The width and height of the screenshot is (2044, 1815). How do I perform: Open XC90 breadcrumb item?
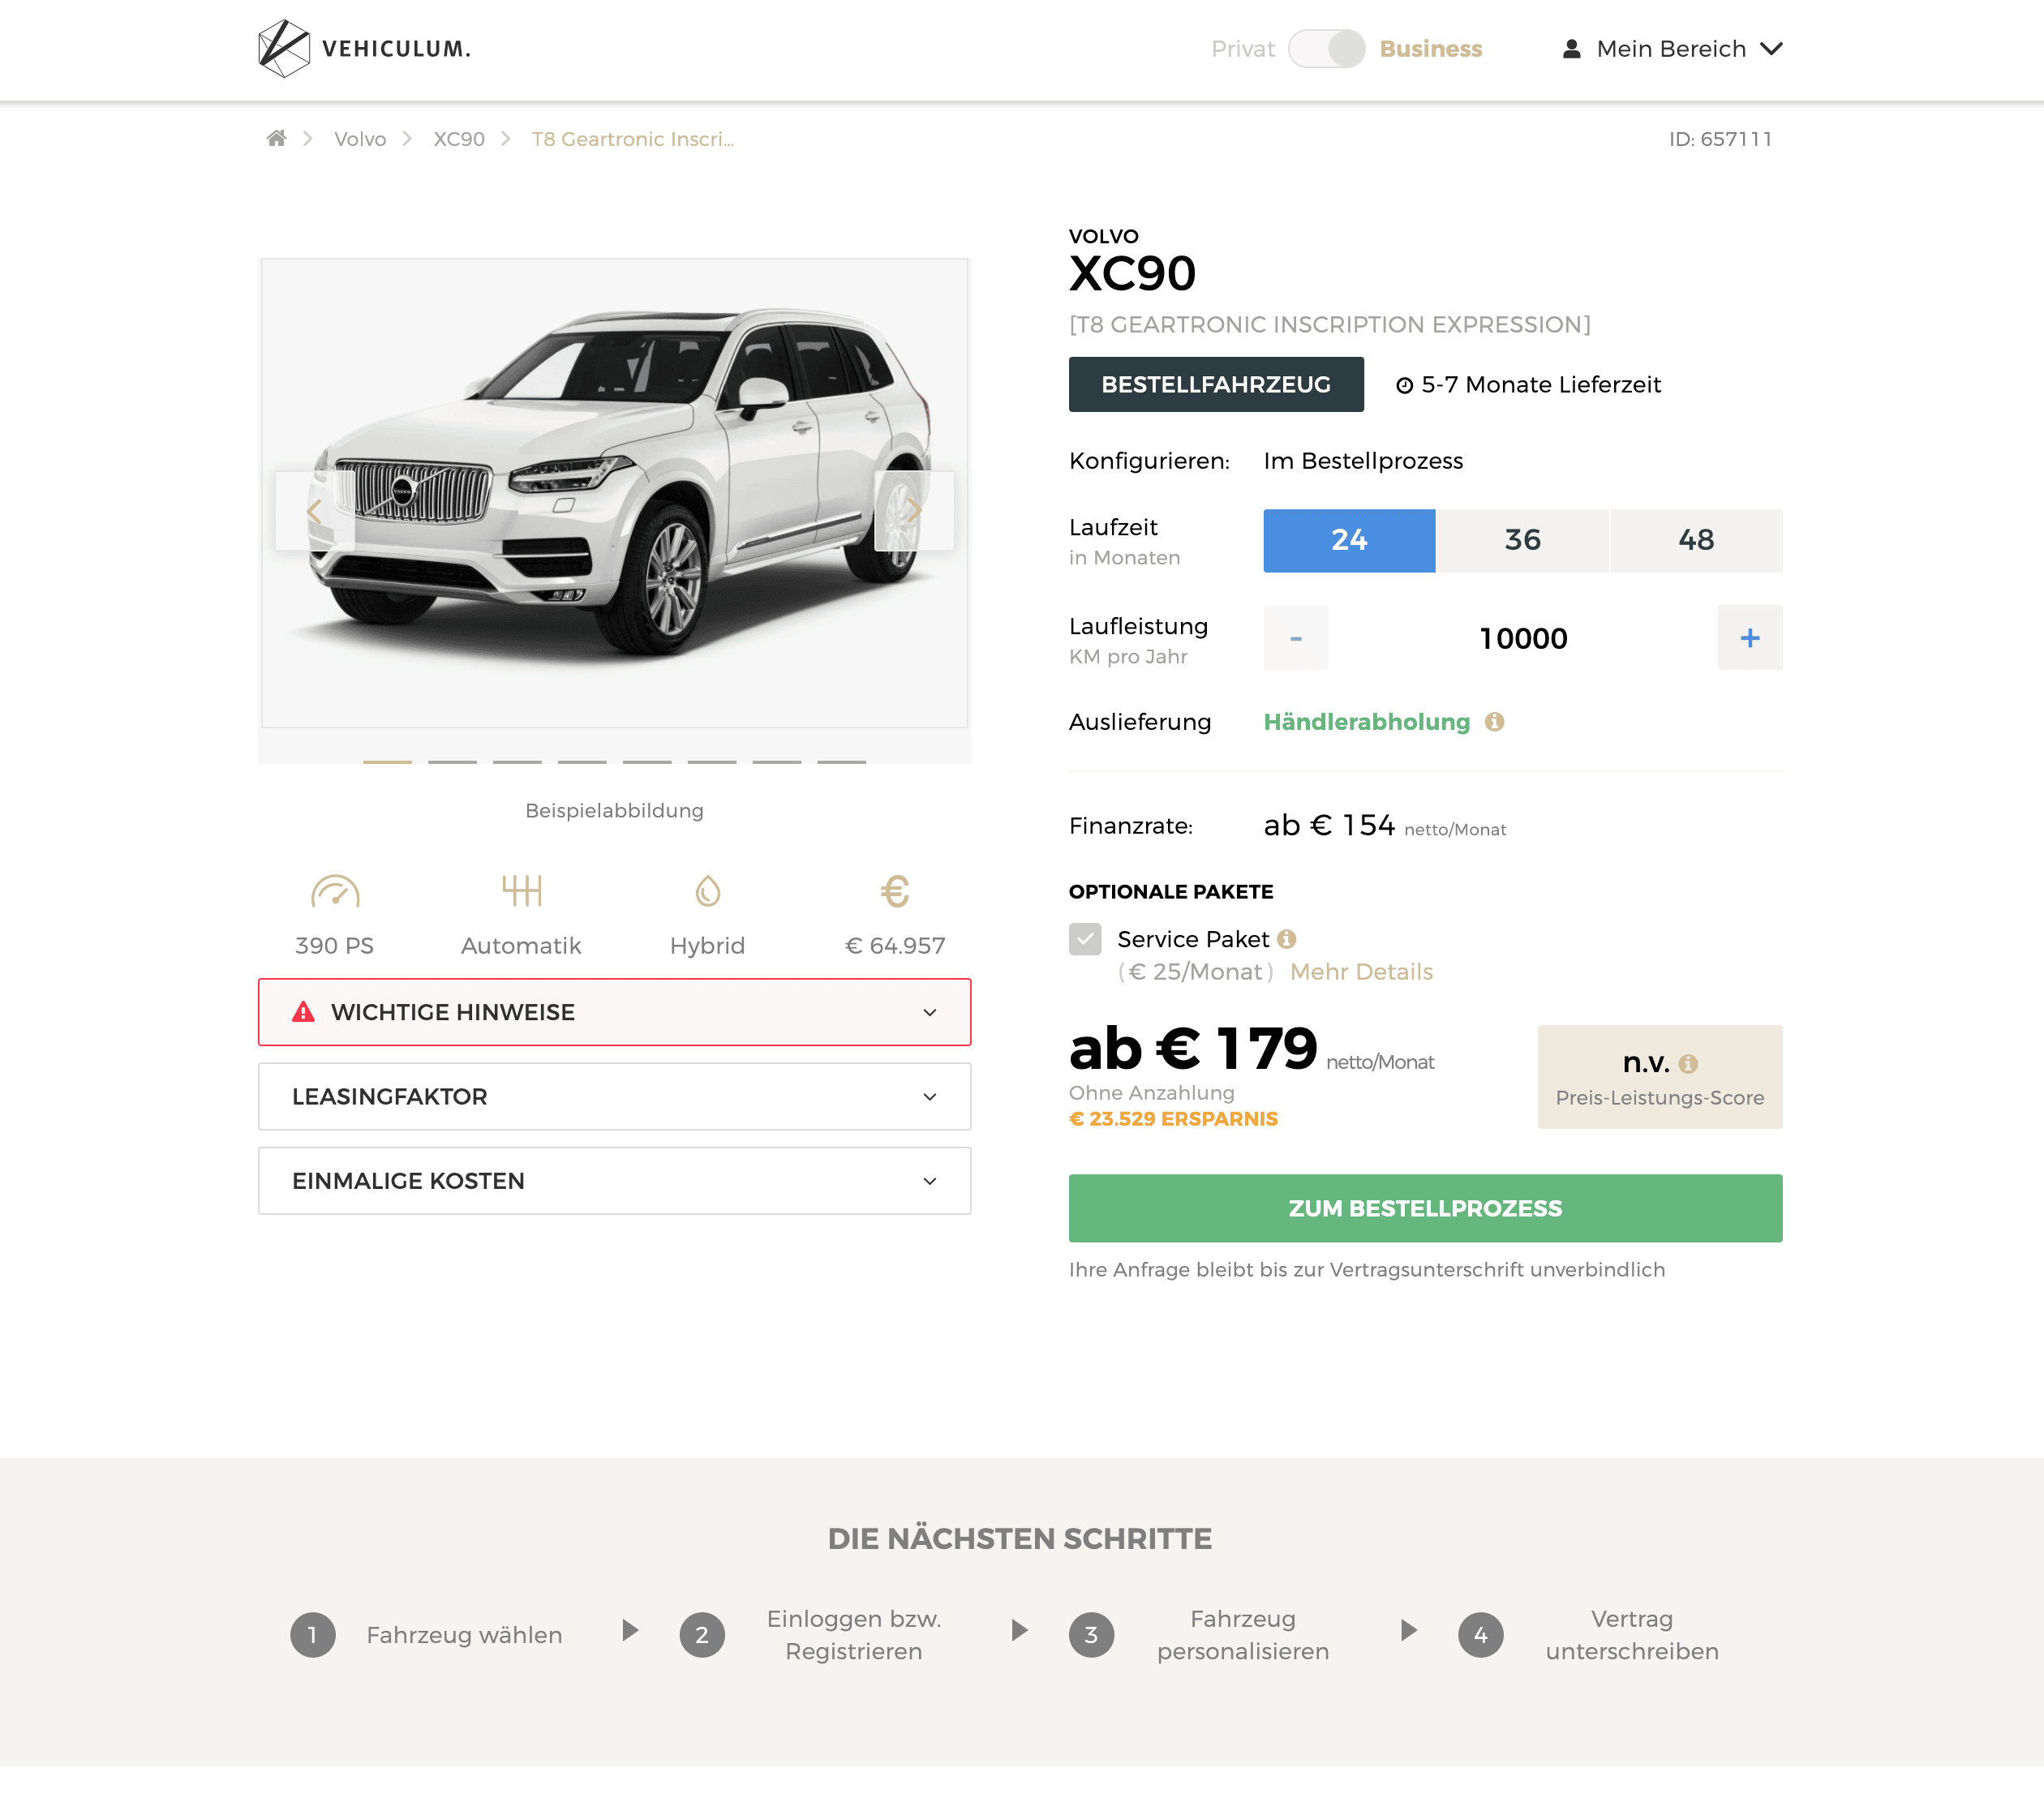[459, 139]
